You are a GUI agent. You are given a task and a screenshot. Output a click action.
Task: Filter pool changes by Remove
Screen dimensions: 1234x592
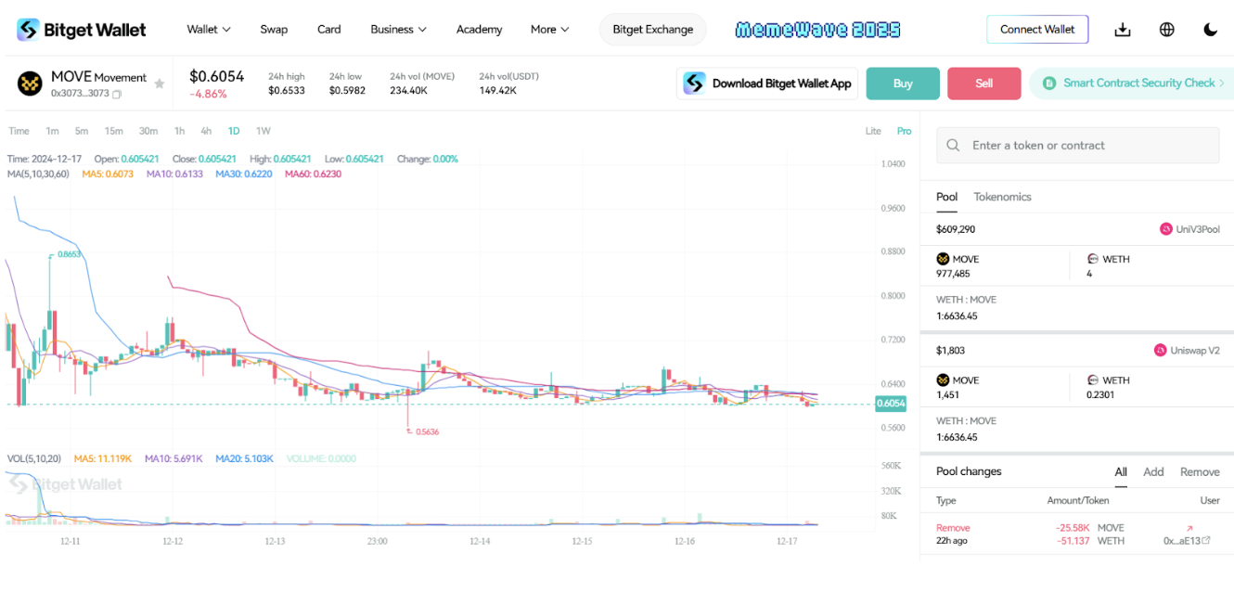(1200, 471)
